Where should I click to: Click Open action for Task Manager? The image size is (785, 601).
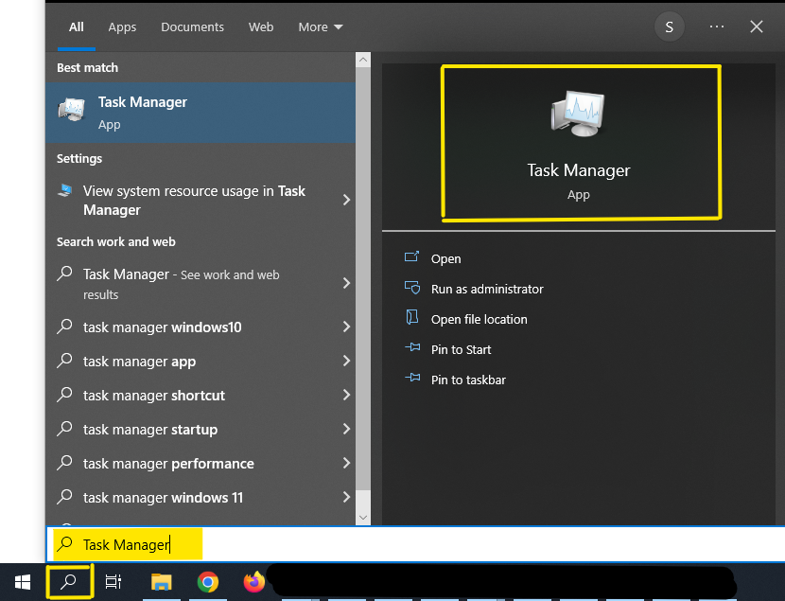(x=446, y=259)
